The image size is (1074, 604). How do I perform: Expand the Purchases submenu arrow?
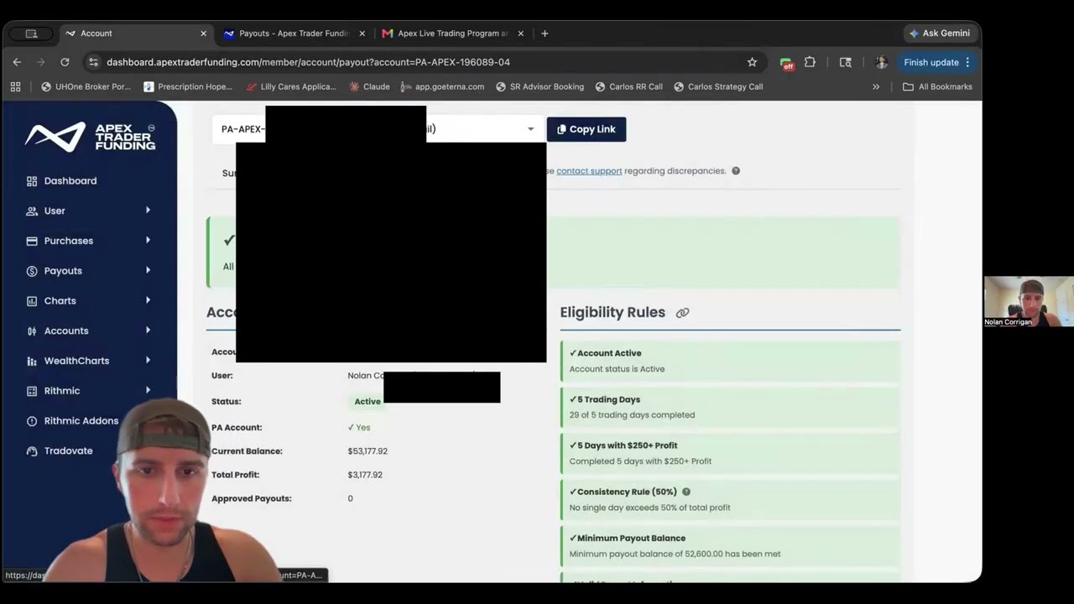click(x=148, y=241)
